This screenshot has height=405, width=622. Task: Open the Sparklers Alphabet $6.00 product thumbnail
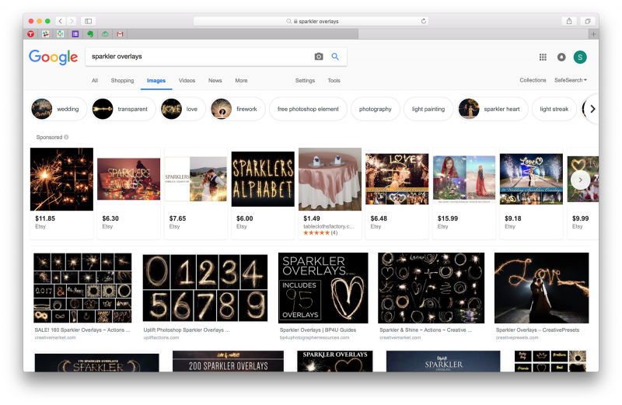263,180
